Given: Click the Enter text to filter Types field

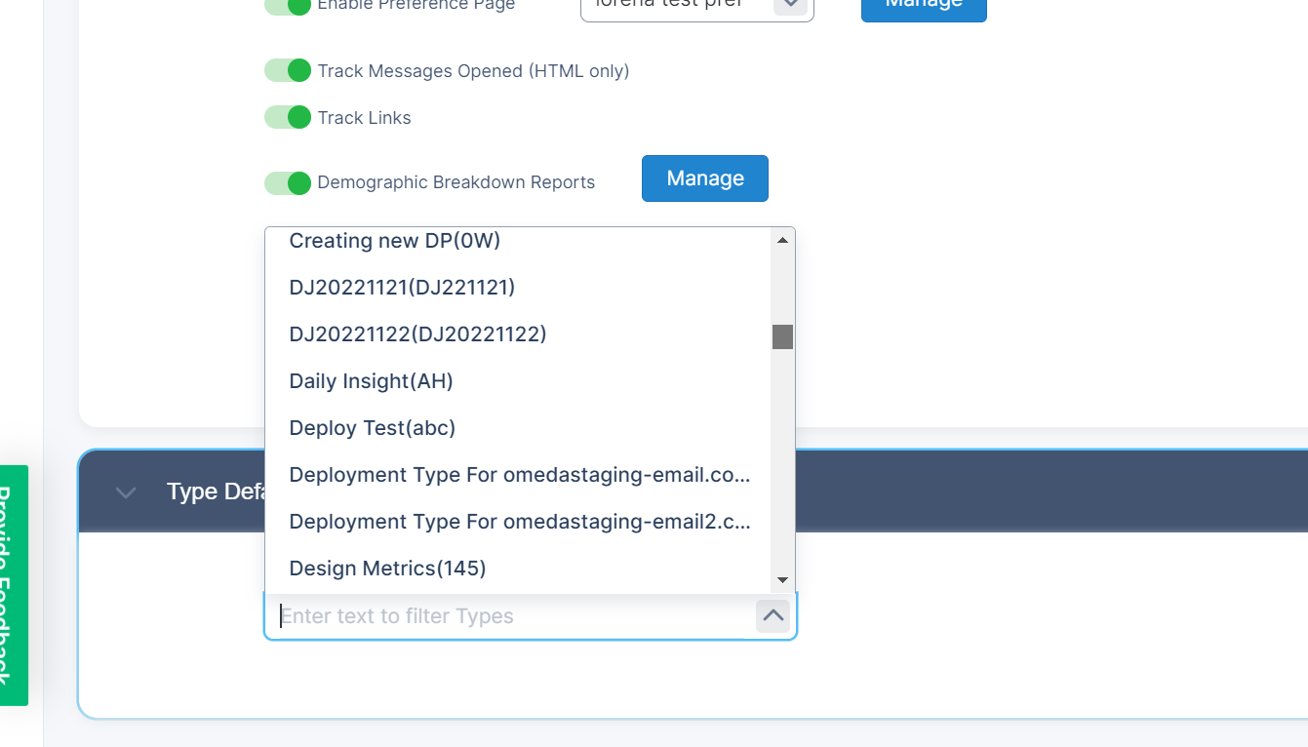Looking at the screenshot, I should click(x=507, y=616).
